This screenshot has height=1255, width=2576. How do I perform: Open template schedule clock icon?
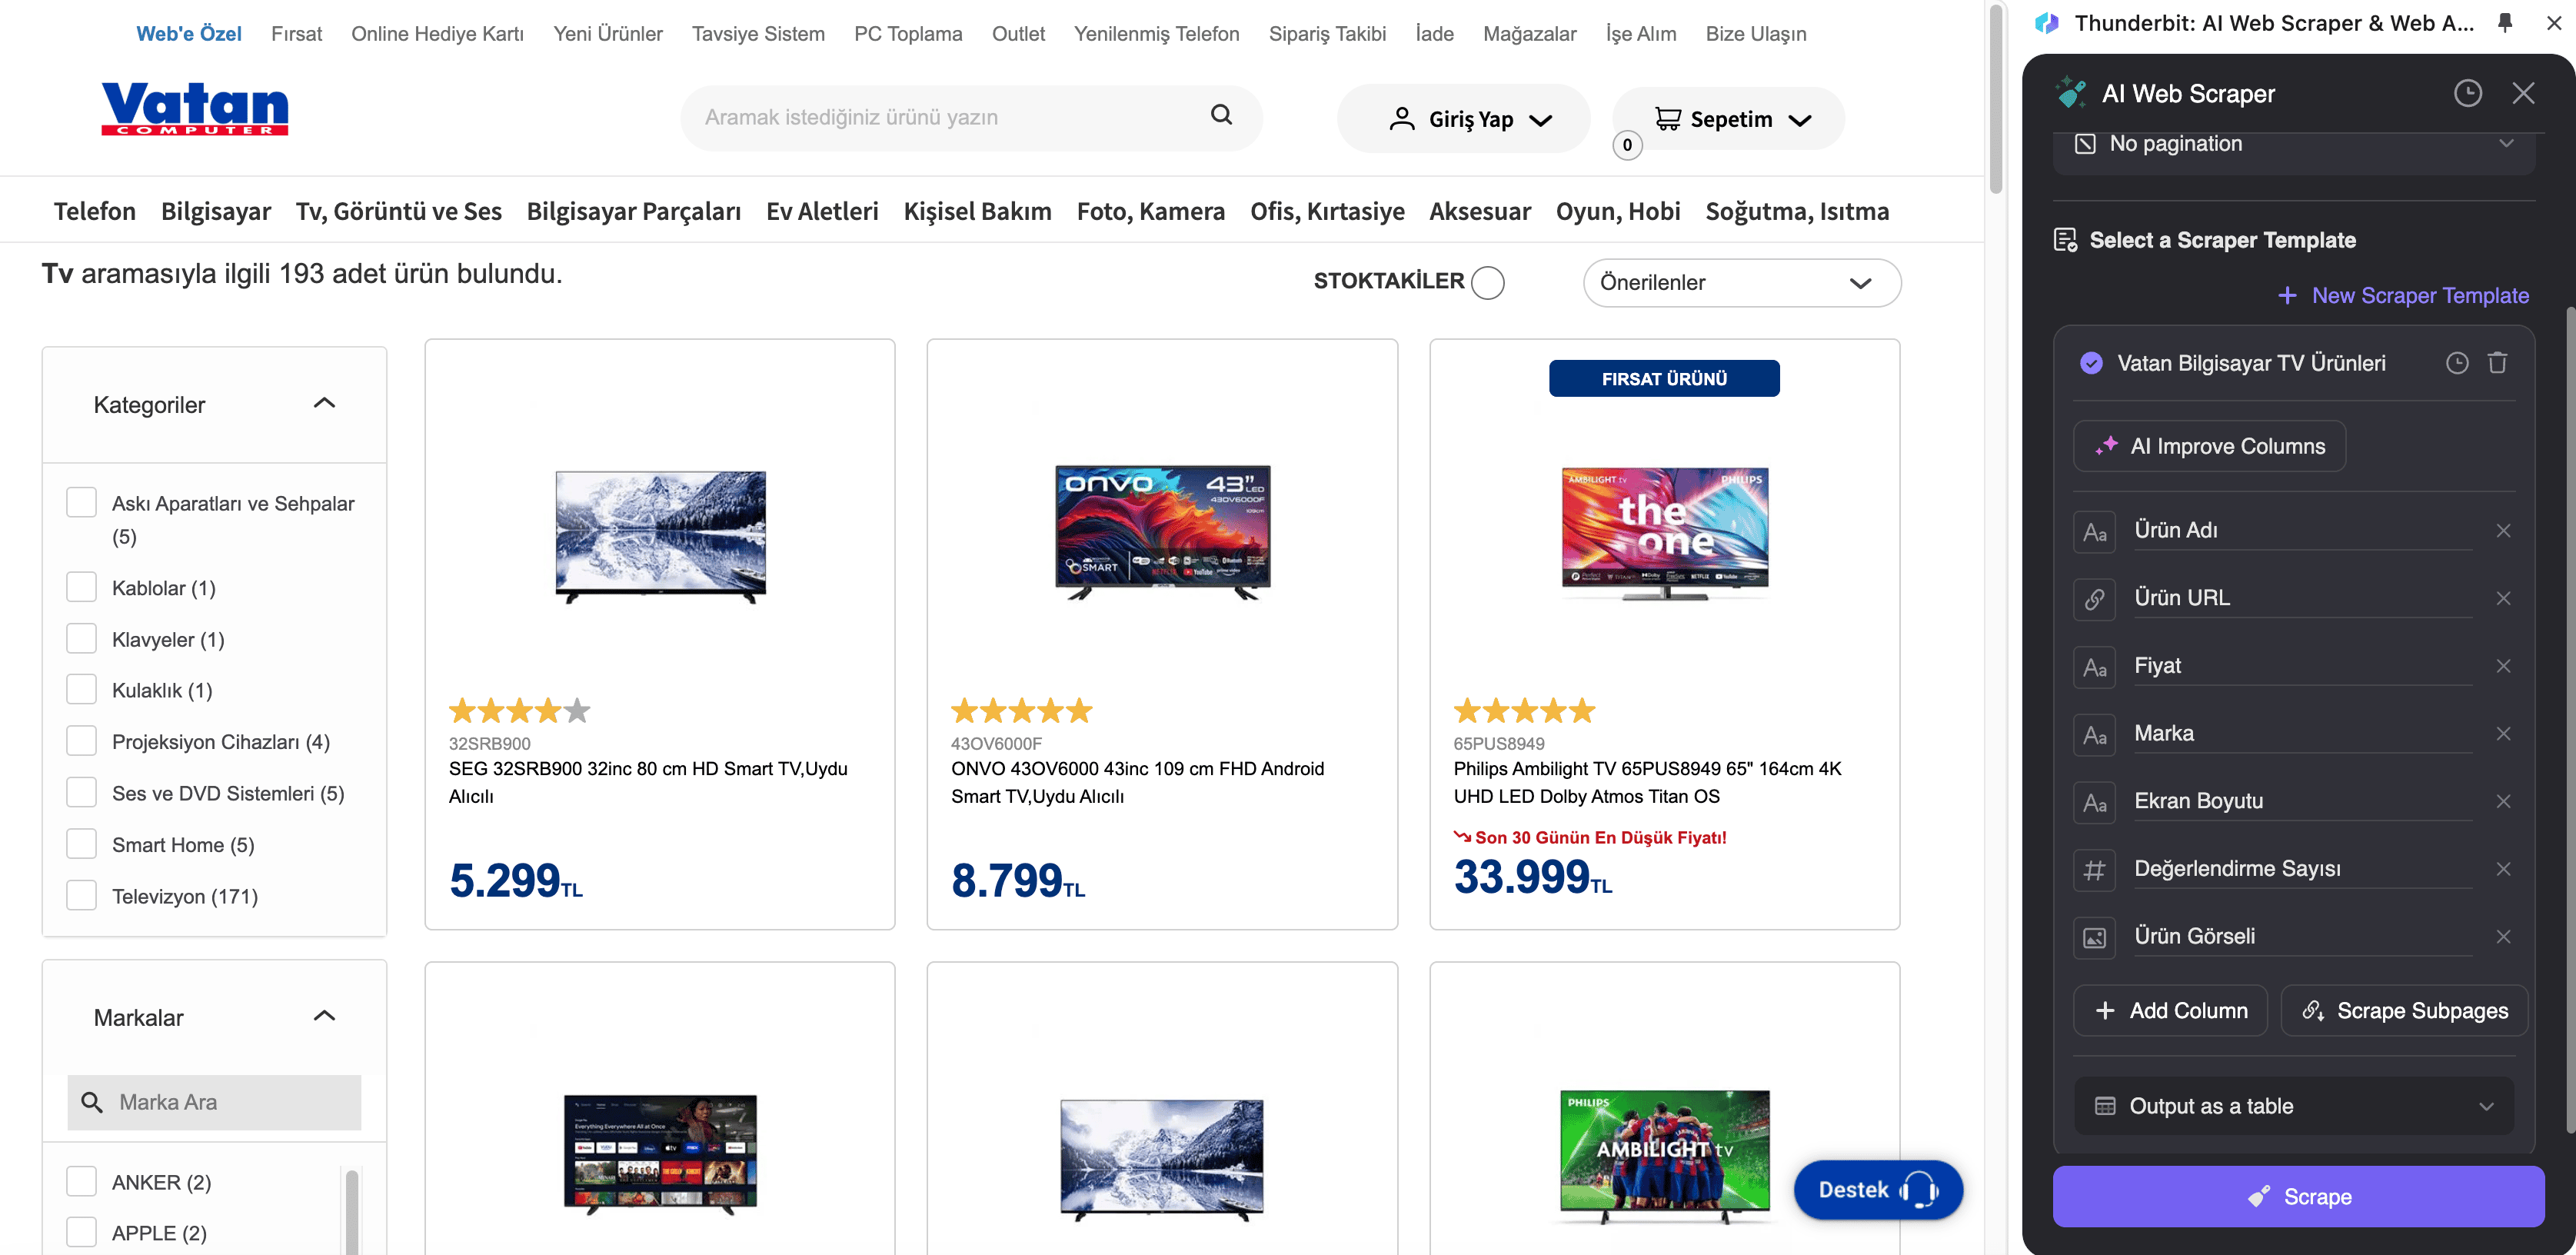[x=2457, y=363]
